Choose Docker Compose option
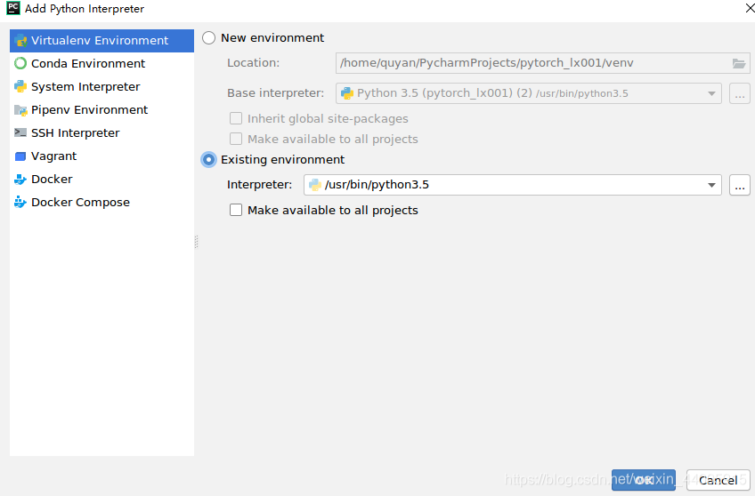The width and height of the screenshot is (755, 496). coord(101,202)
